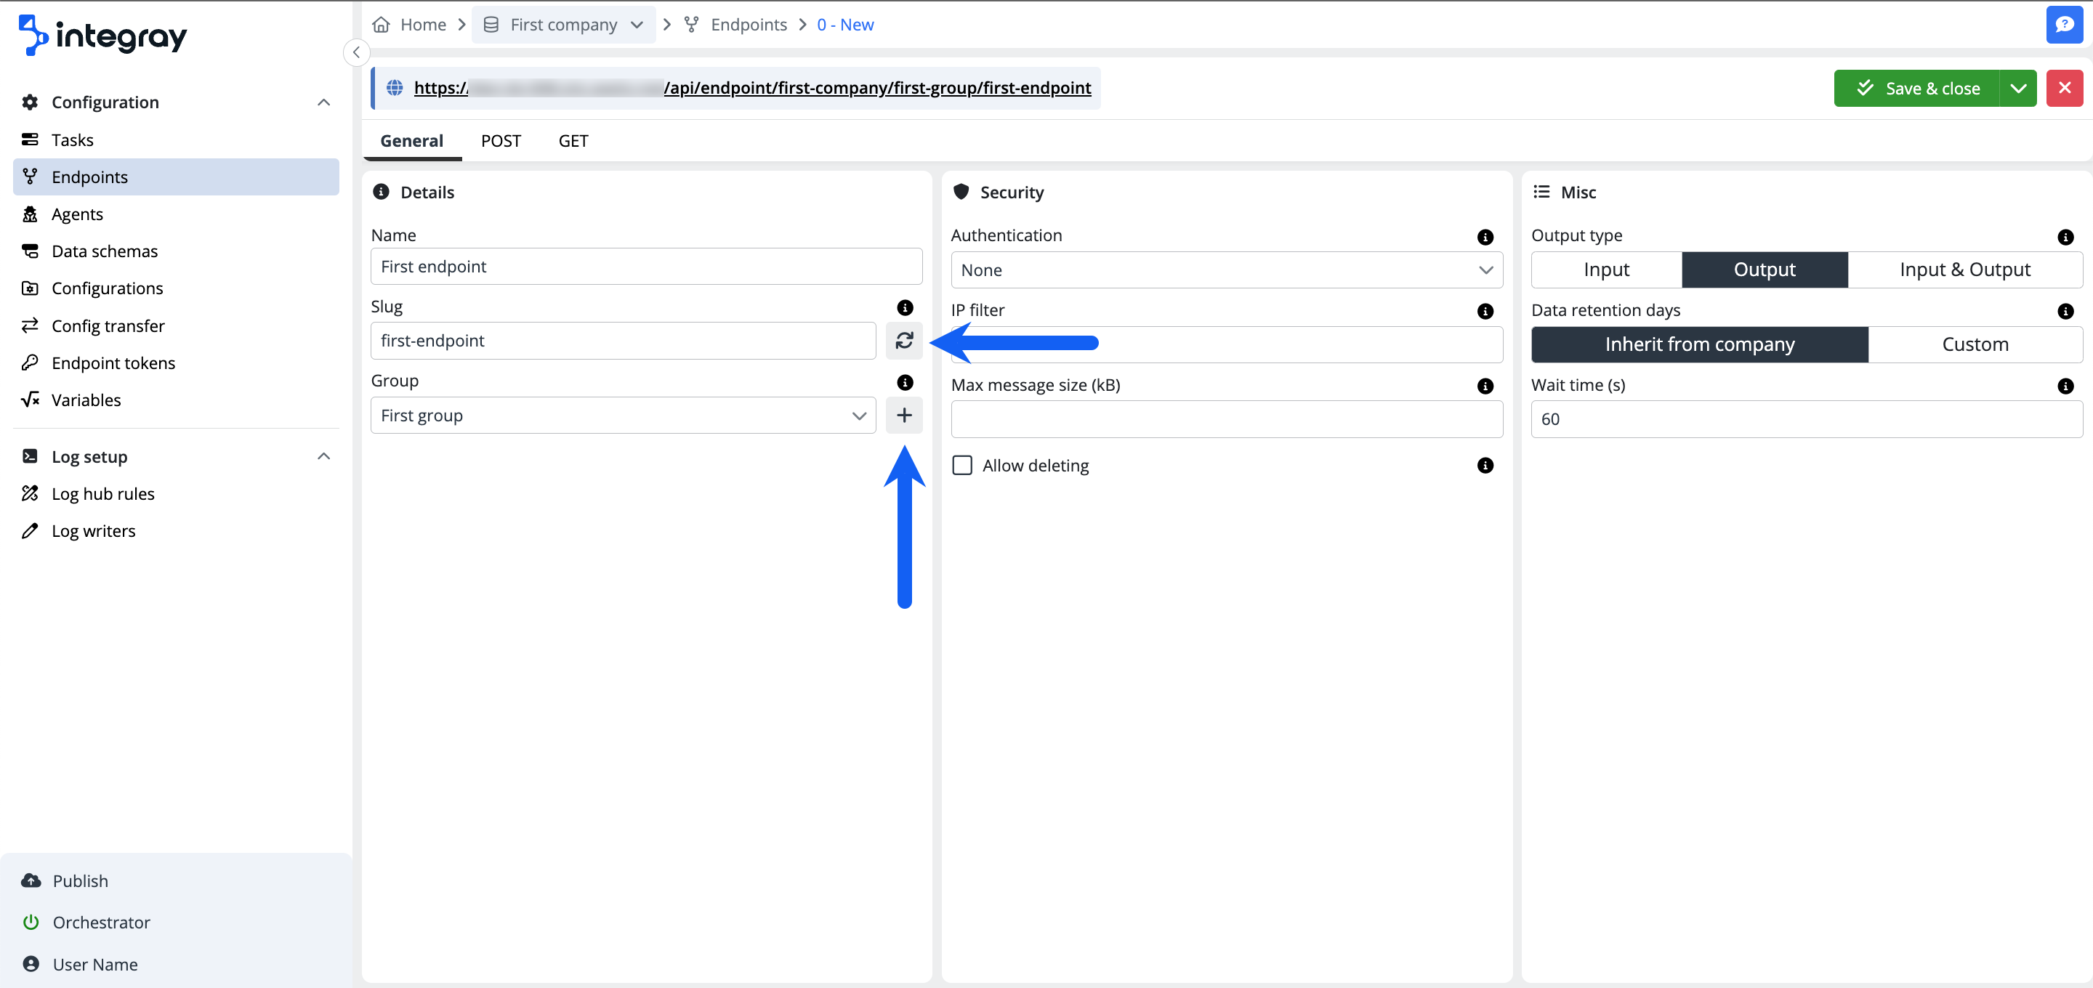Add a new group with the plus button
This screenshot has width=2093, height=988.
[x=904, y=416]
